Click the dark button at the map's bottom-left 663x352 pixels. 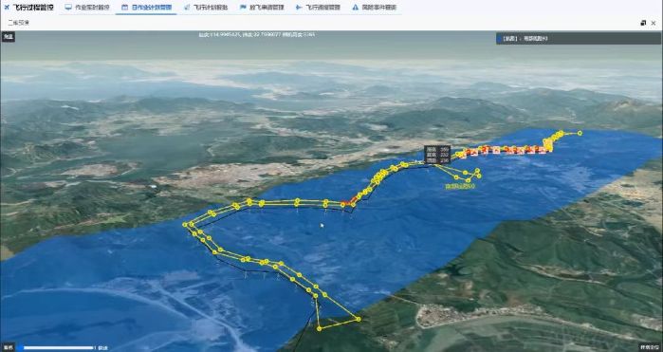[x=8, y=348]
